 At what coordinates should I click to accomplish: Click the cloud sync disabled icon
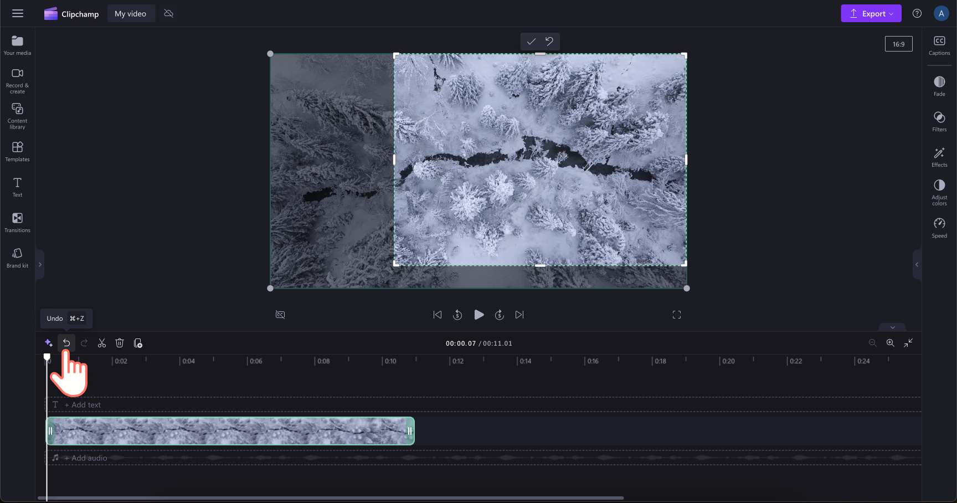tap(169, 13)
